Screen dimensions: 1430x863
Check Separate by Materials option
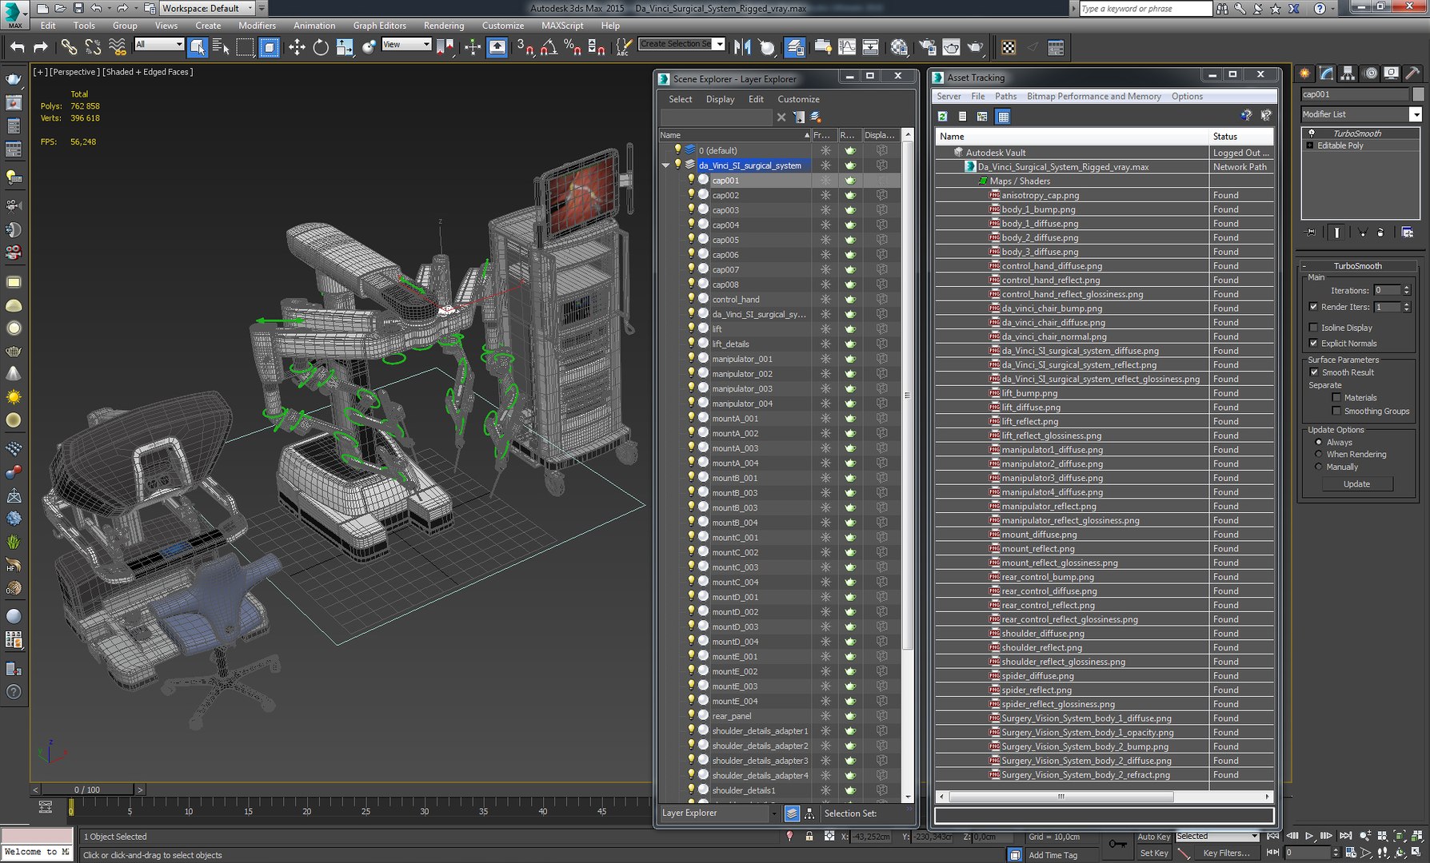[1336, 397]
